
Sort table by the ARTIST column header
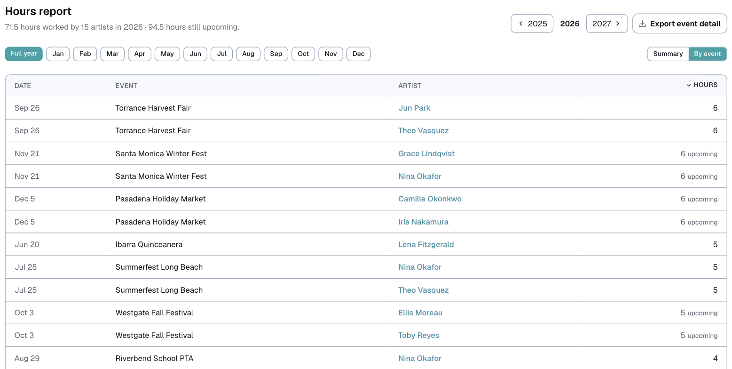tap(409, 86)
